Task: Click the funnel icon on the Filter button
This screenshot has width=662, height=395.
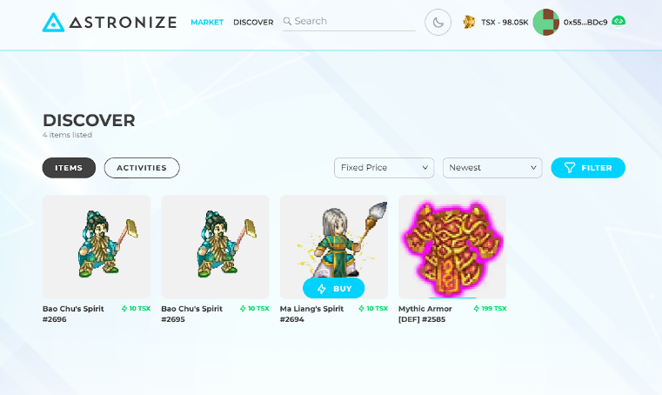Action: 570,168
